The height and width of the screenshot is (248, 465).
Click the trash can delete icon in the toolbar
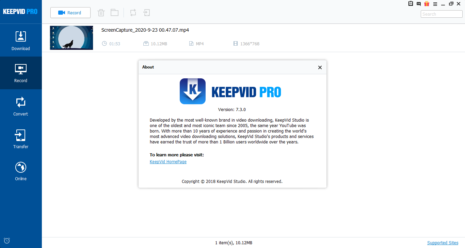tap(101, 13)
